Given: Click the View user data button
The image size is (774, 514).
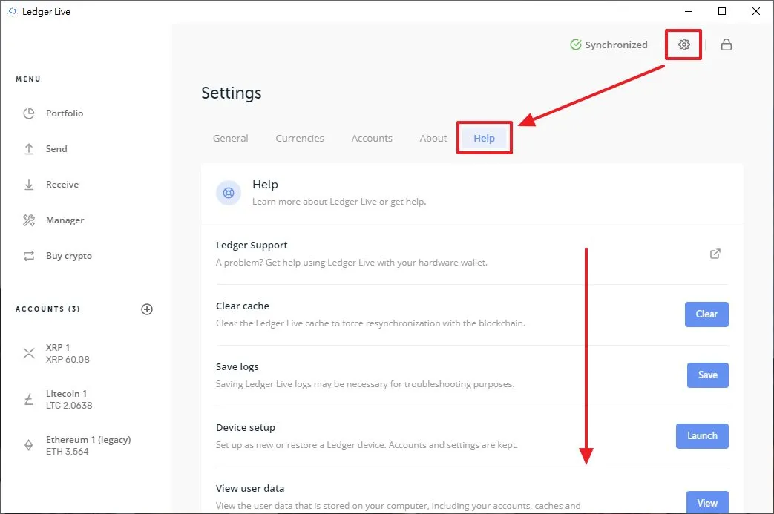Looking at the screenshot, I should [707, 502].
